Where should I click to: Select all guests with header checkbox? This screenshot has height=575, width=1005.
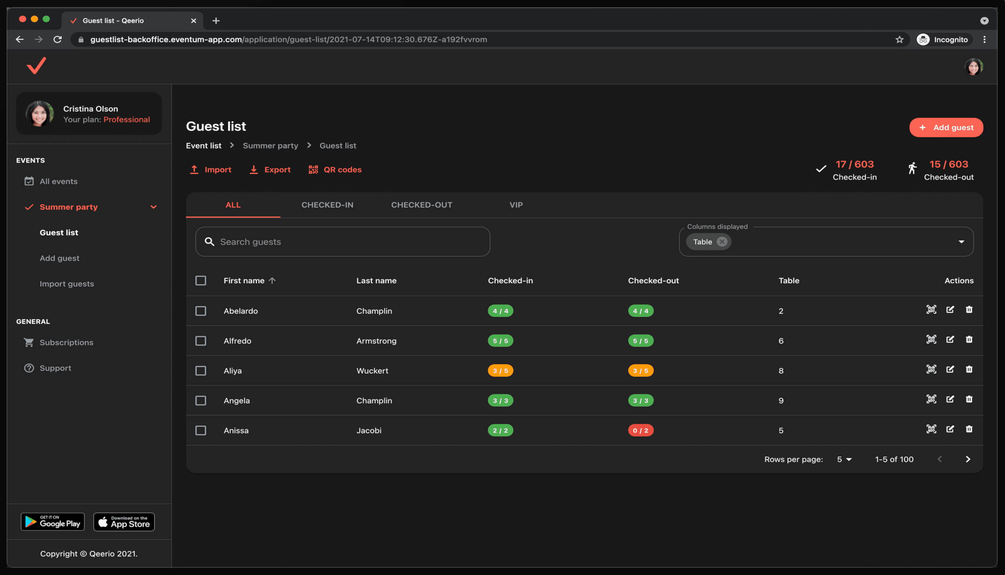pos(201,280)
